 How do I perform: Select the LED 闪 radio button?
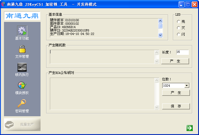(178, 34)
